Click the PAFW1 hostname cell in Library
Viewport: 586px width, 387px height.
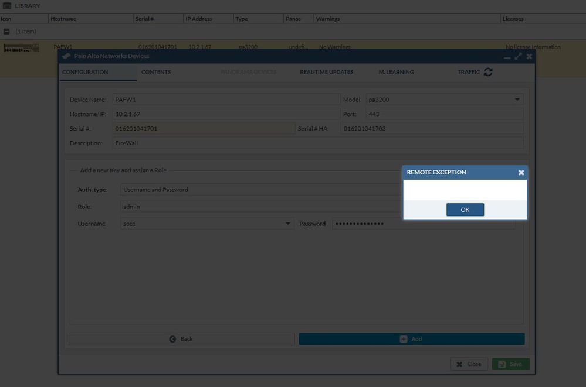(63, 47)
